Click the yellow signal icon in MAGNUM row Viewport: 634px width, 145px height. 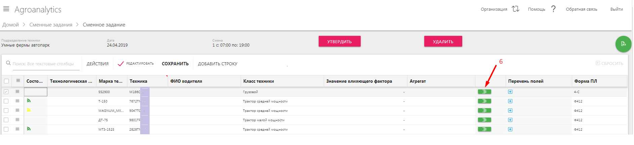tap(29, 110)
